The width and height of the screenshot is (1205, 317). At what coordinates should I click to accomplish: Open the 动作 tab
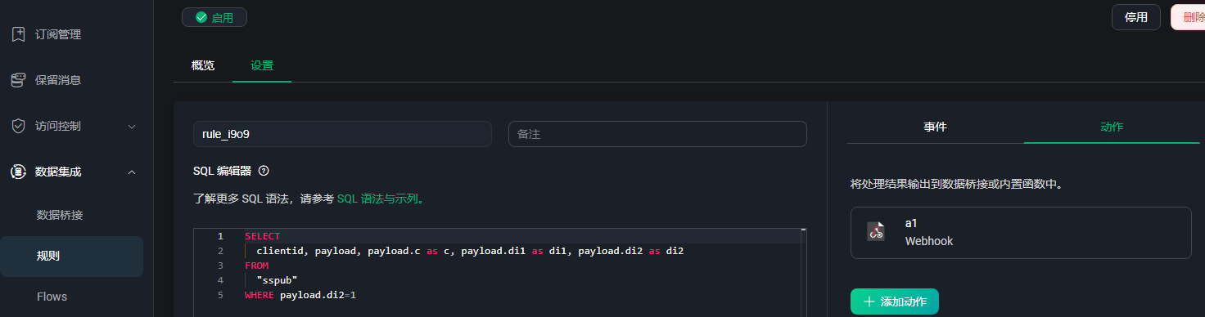1112,127
